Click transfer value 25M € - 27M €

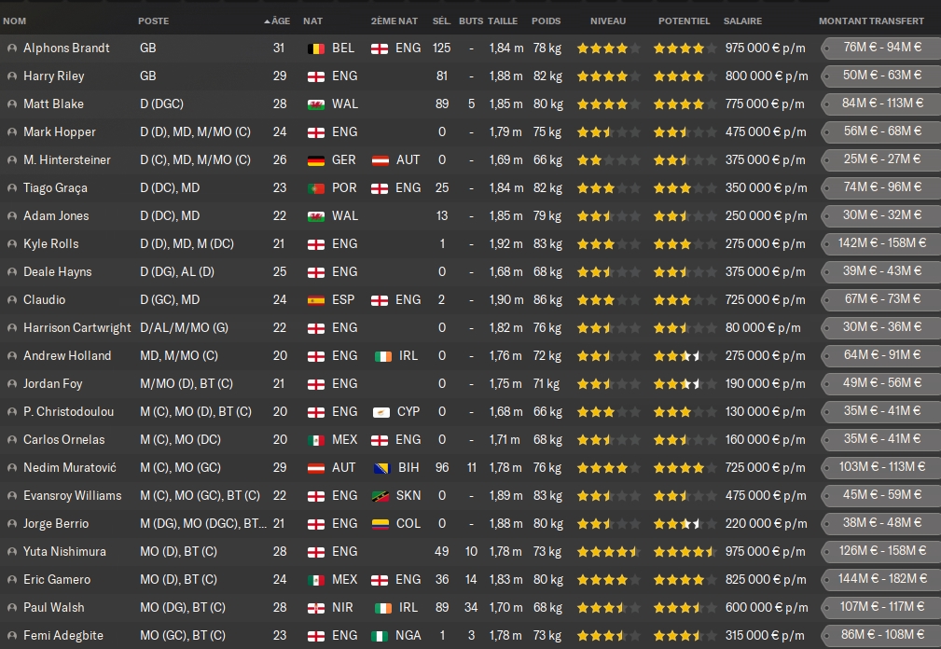[x=881, y=159]
